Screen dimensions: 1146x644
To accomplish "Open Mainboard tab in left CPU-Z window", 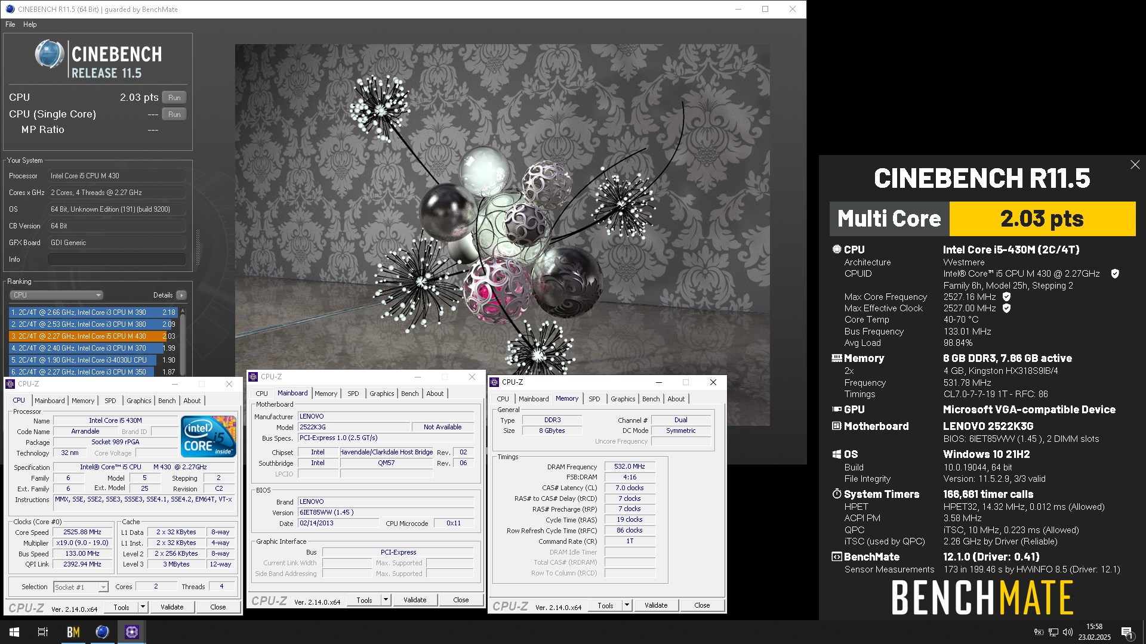I will click(50, 401).
